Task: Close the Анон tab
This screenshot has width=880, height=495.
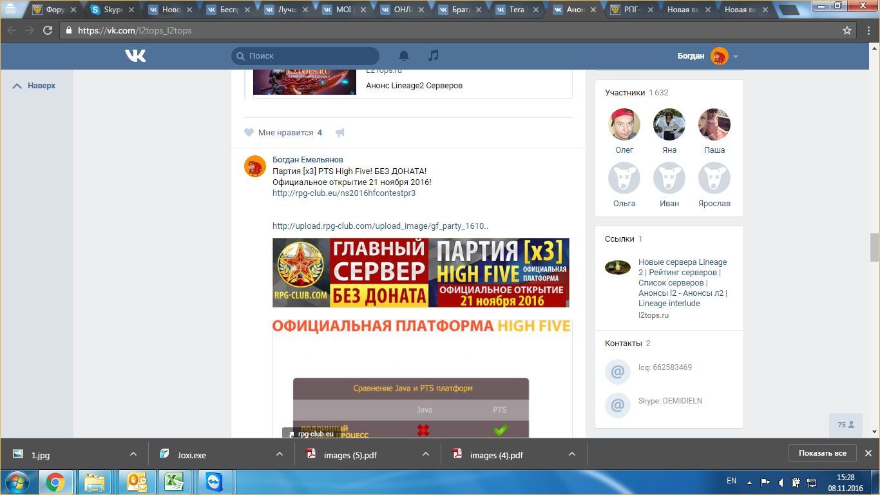Action: (x=594, y=10)
